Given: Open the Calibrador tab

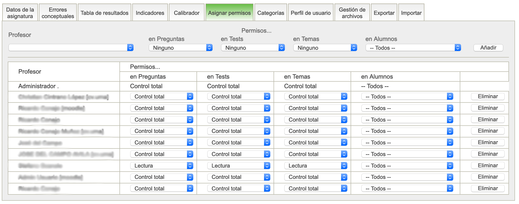Looking at the screenshot, I should pyautogui.click(x=186, y=13).
